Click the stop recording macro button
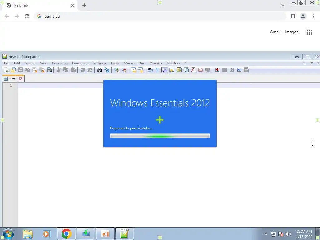 (x=224, y=70)
